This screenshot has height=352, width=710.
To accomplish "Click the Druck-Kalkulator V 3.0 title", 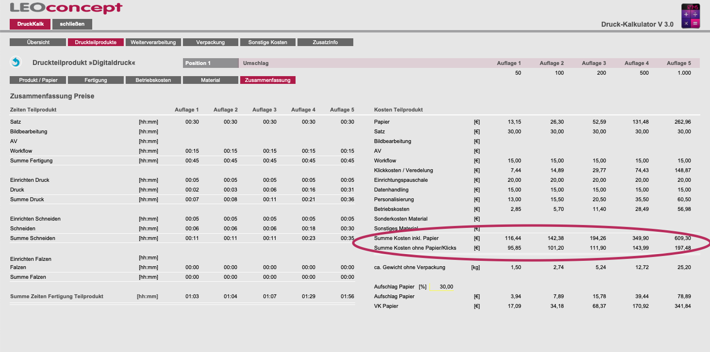I will point(637,24).
